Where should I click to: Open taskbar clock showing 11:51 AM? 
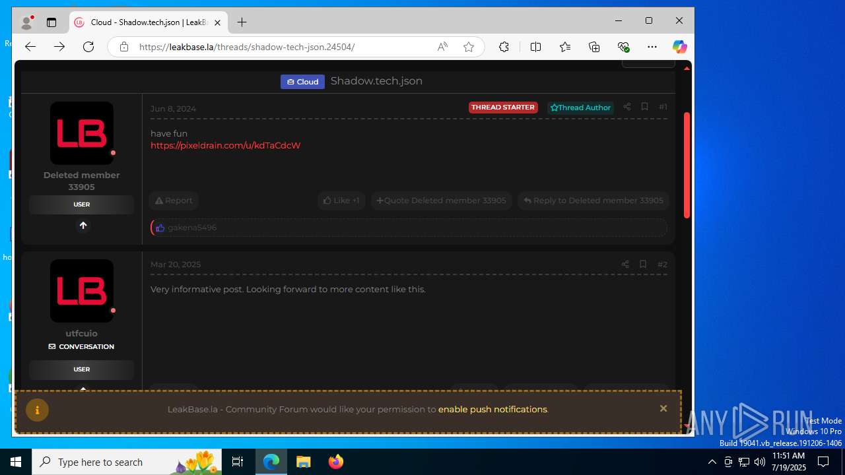tap(789, 462)
